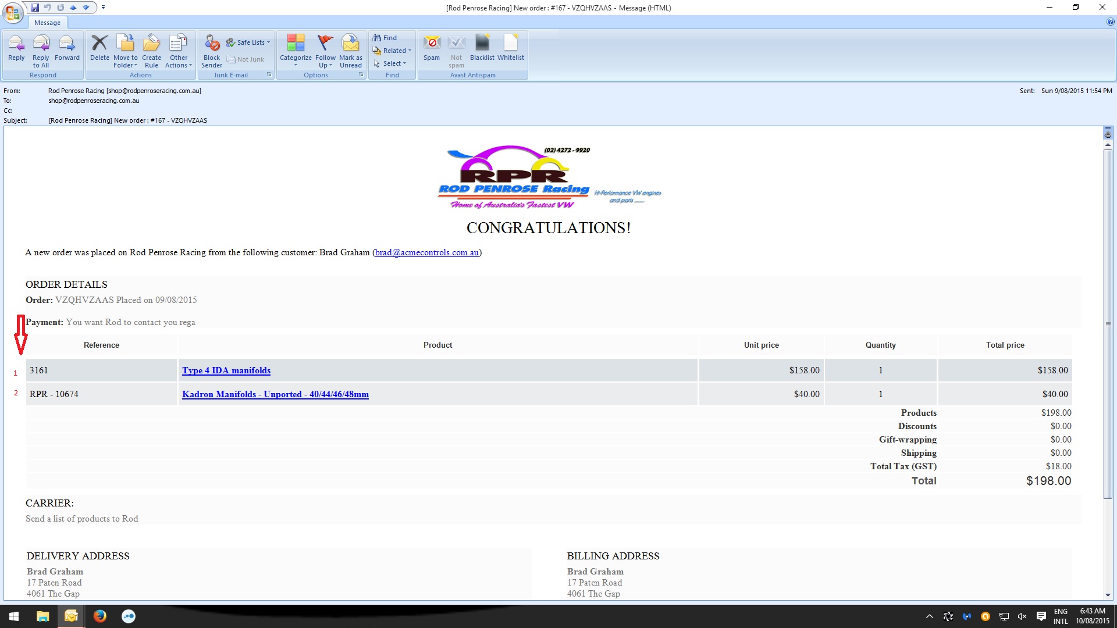This screenshot has height=628, width=1117.
Task: Open Firefox from the Windows taskbar
Action: point(100,616)
